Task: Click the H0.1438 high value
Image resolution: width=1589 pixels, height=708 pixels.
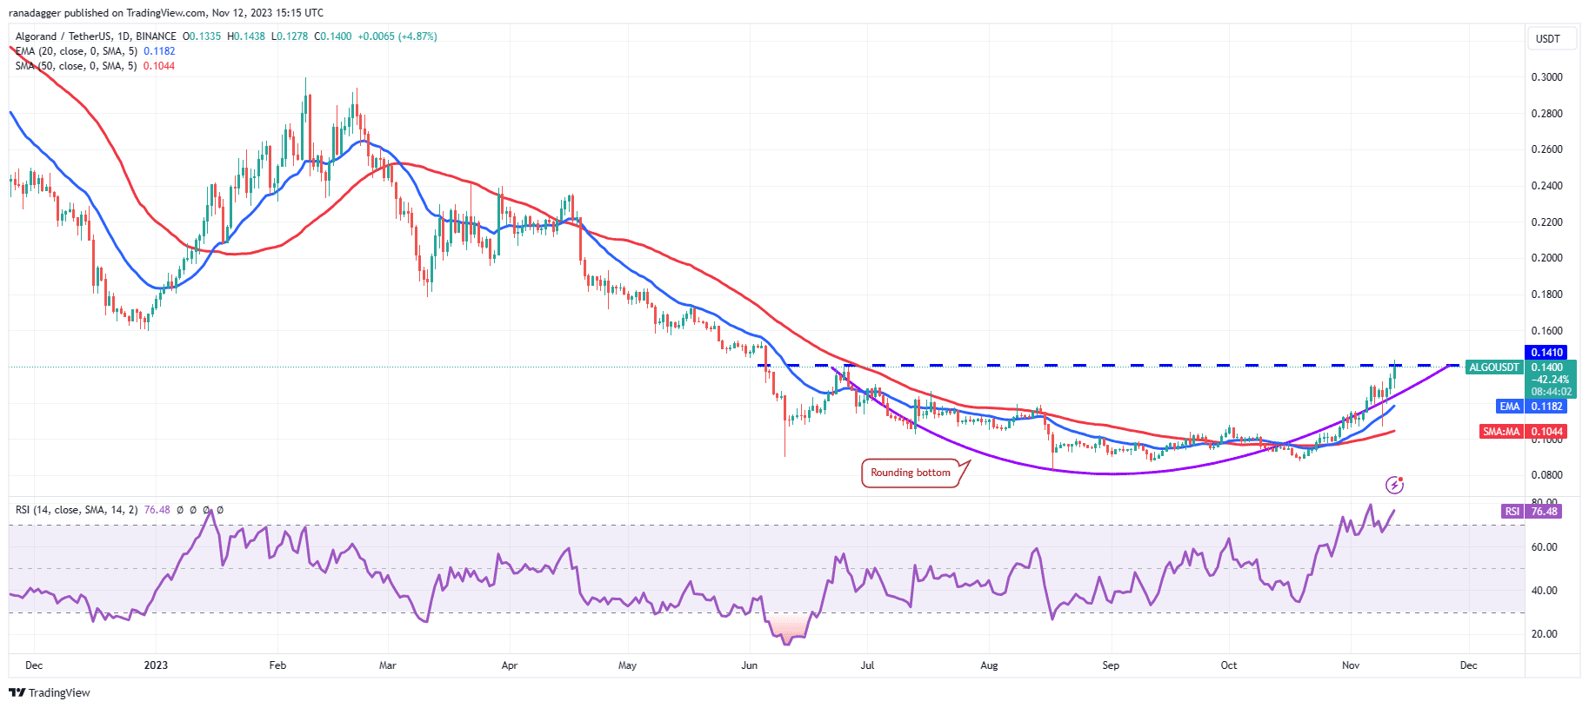Action: click(x=246, y=36)
